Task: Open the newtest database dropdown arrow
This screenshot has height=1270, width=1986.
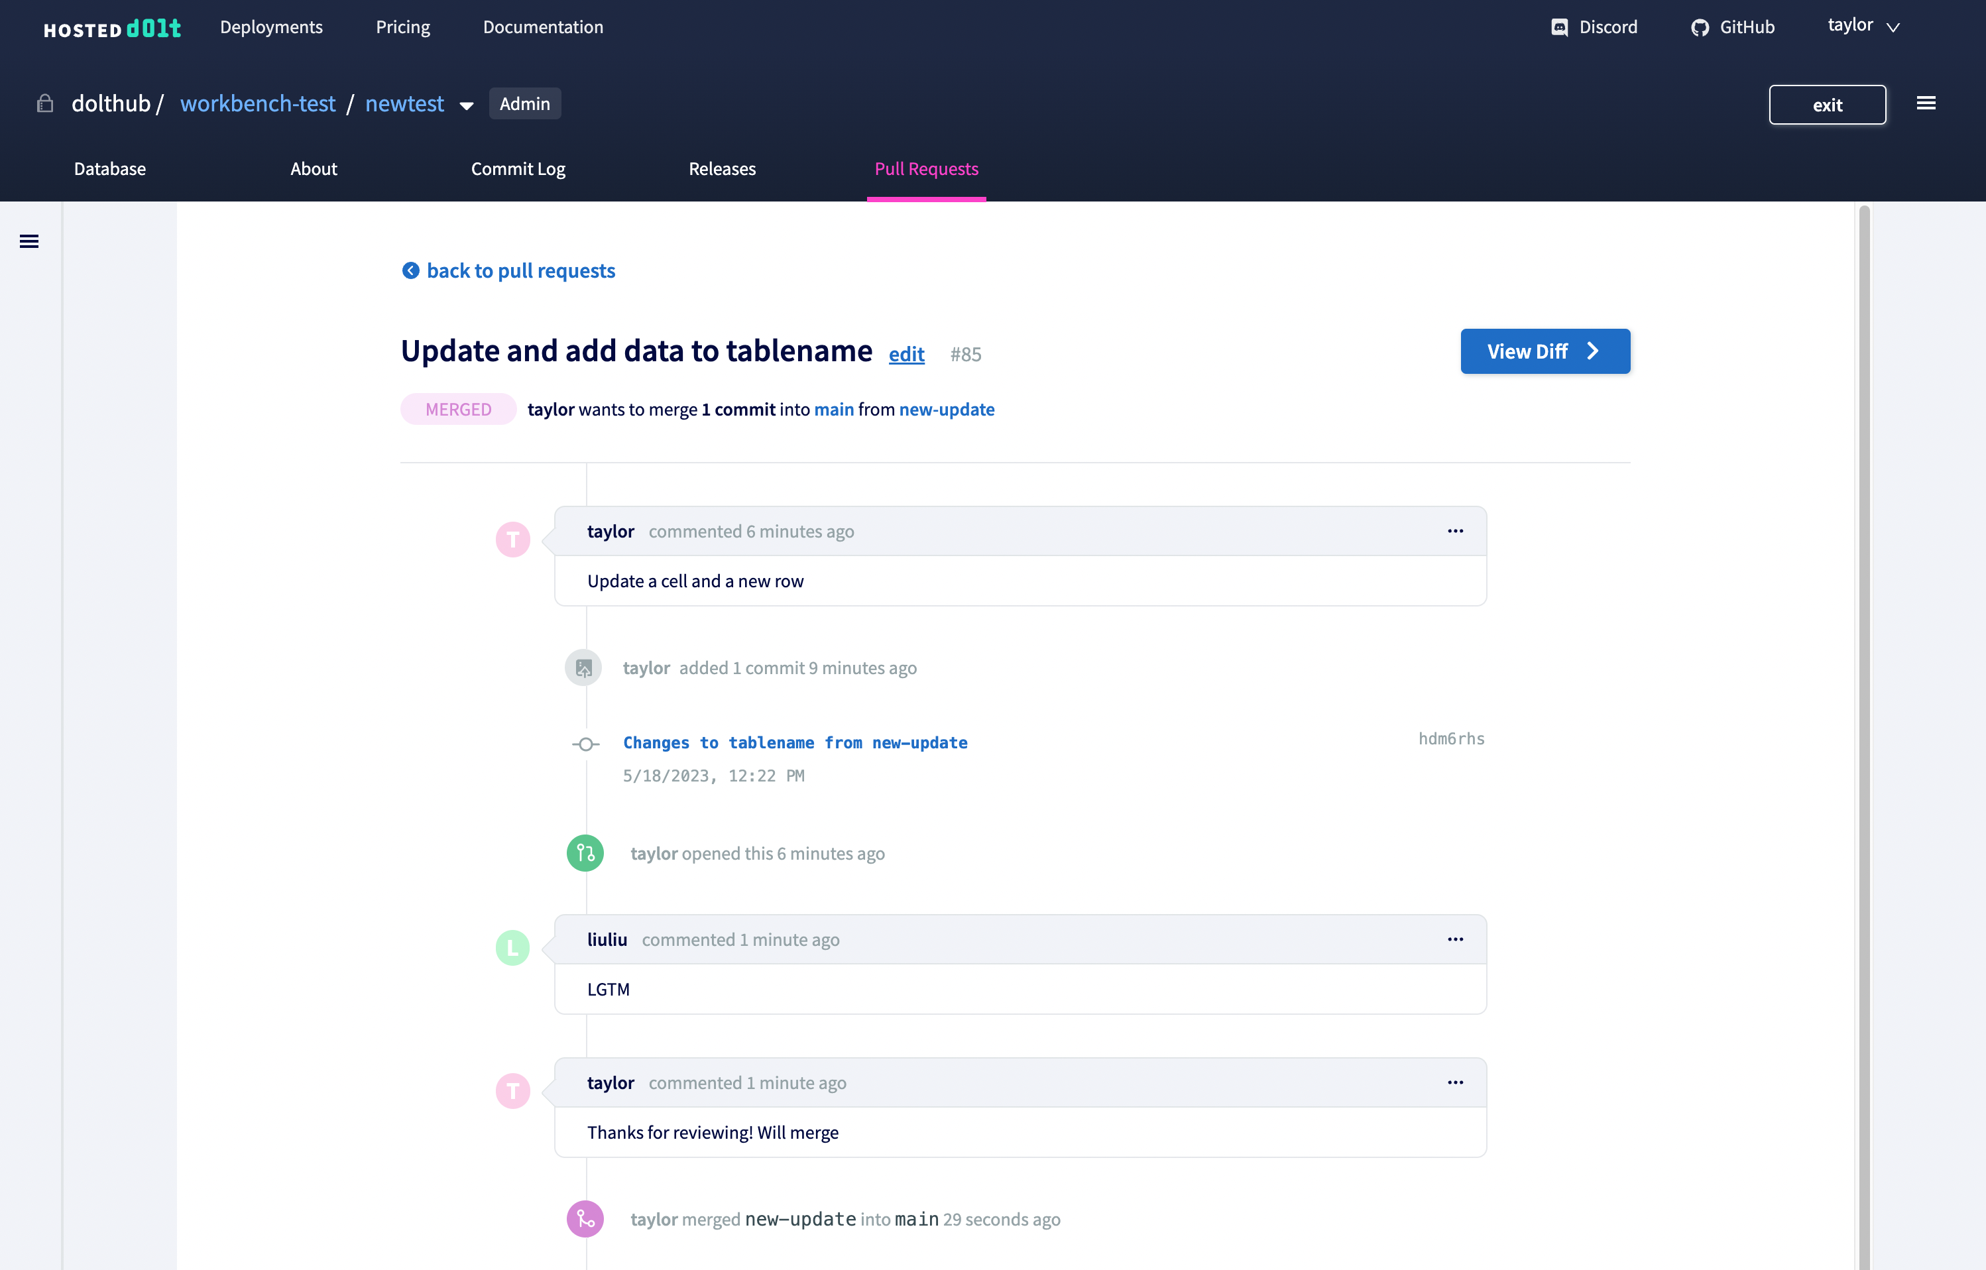Action: tap(467, 105)
